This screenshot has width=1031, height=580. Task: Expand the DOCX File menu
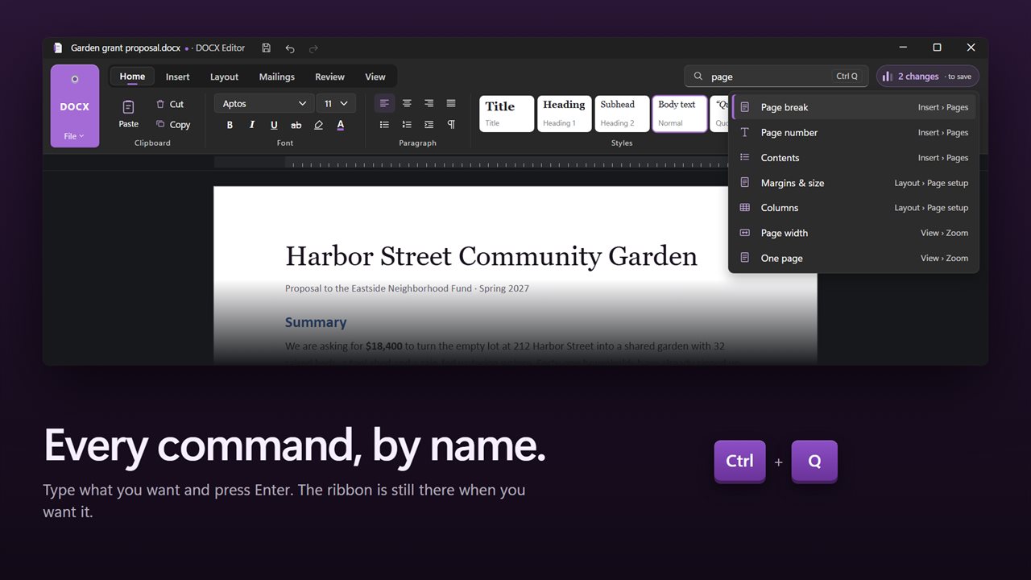coord(75,106)
